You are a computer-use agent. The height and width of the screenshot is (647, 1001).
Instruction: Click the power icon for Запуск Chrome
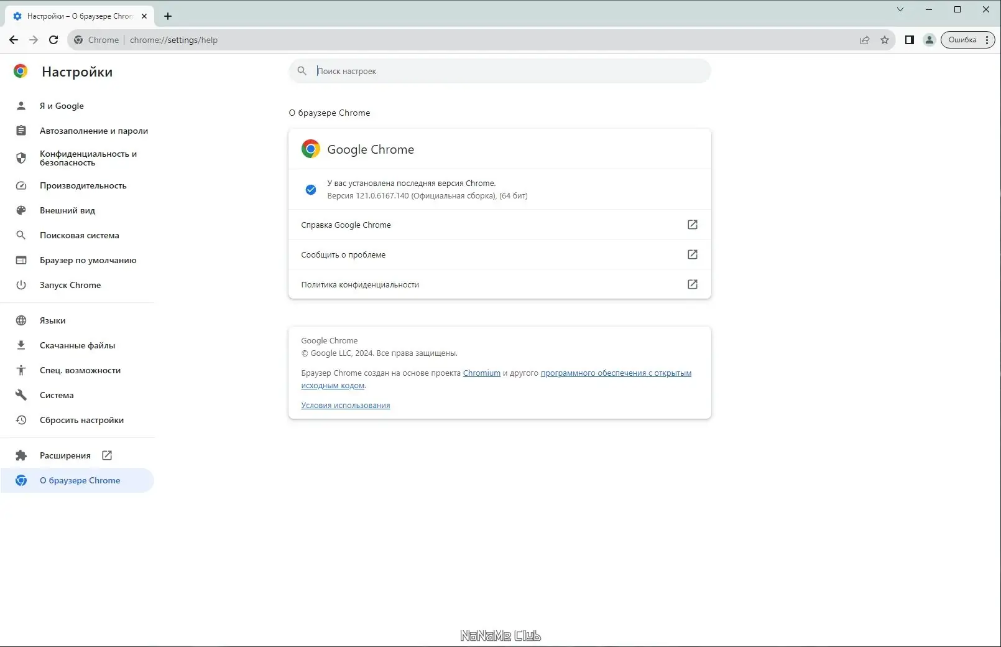coord(21,285)
